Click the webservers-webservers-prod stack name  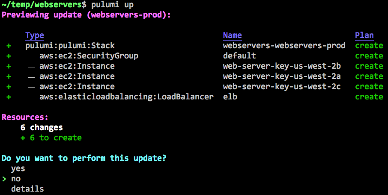pyautogui.click(x=284, y=46)
